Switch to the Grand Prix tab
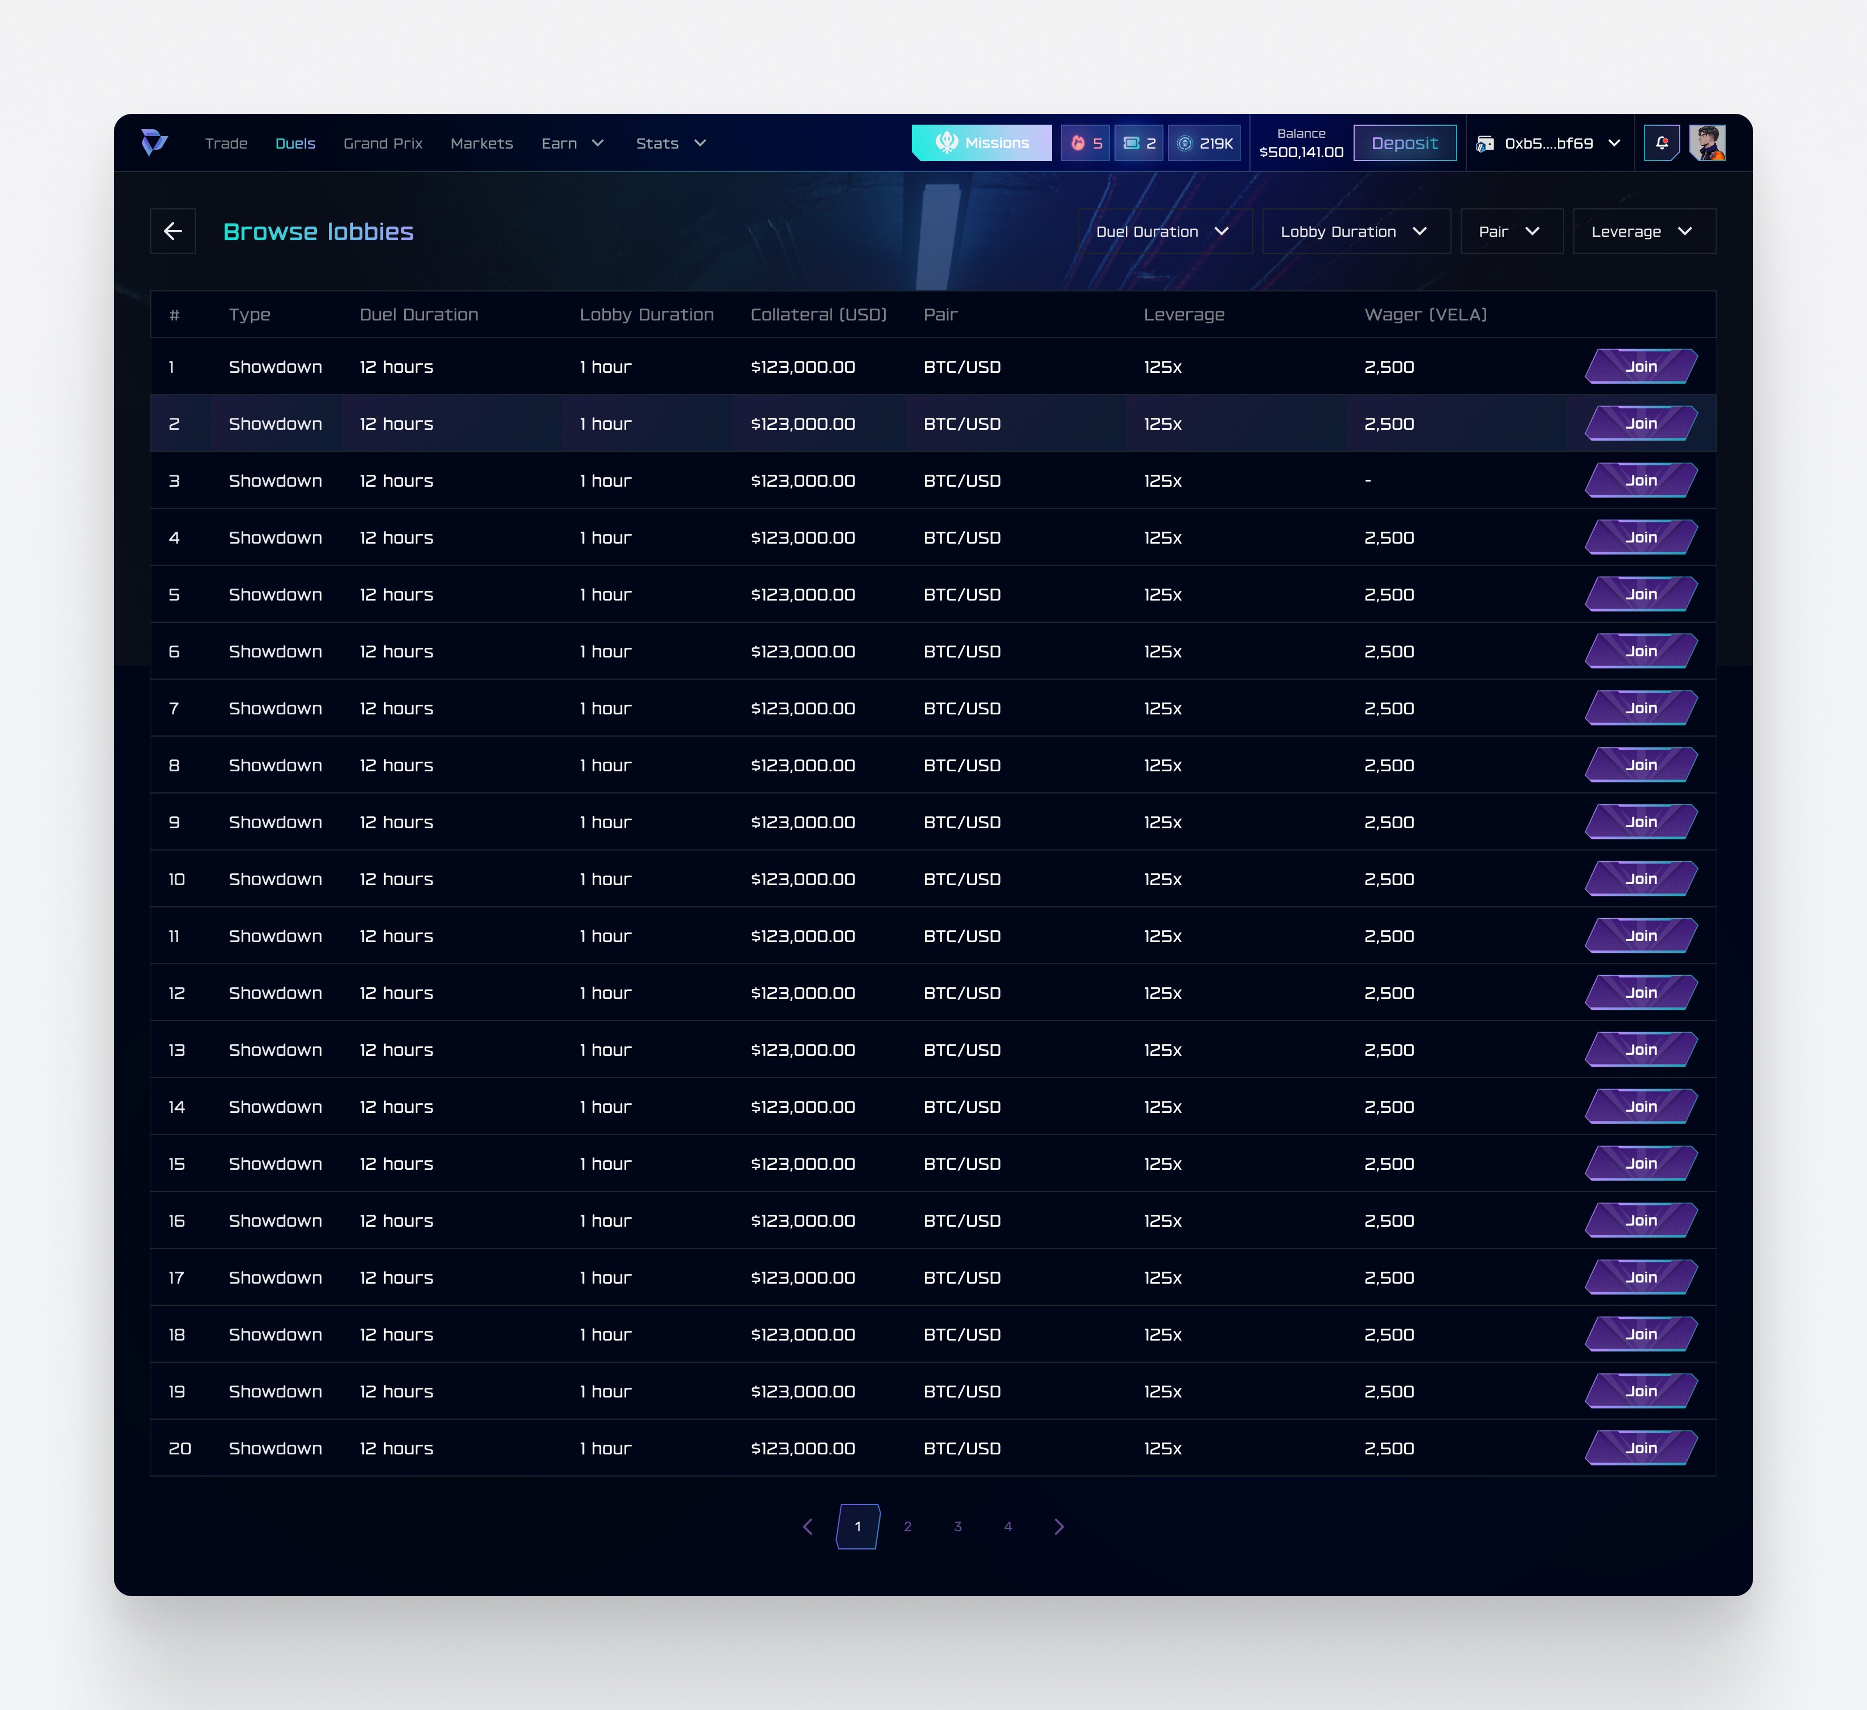Screen dimensions: 1867x1710 383,143
